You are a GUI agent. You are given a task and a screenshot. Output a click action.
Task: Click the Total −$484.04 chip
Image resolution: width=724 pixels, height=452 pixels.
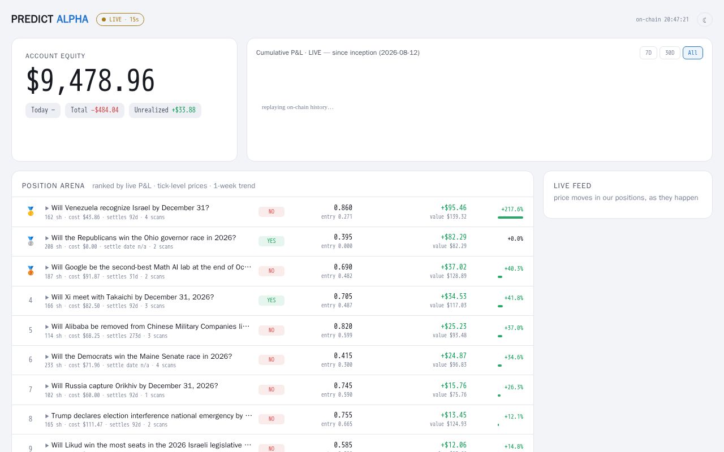coord(94,110)
